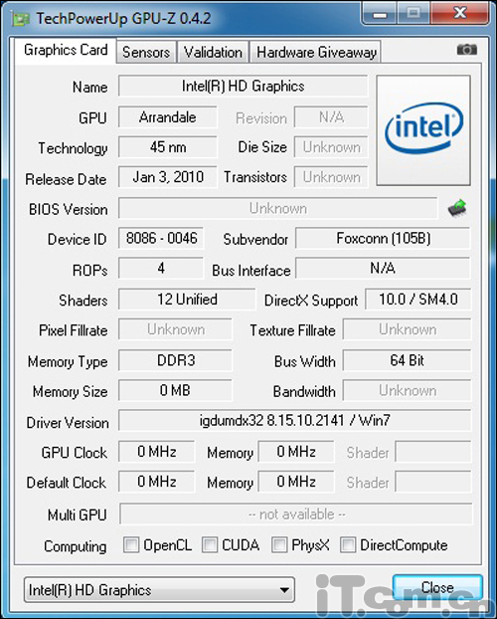
Task: Click the Bus Interface field N/A
Action: (x=383, y=269)
